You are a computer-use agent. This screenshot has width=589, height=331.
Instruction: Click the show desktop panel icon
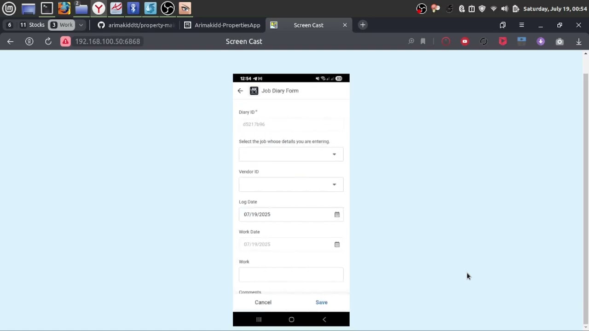coord(29,8)
